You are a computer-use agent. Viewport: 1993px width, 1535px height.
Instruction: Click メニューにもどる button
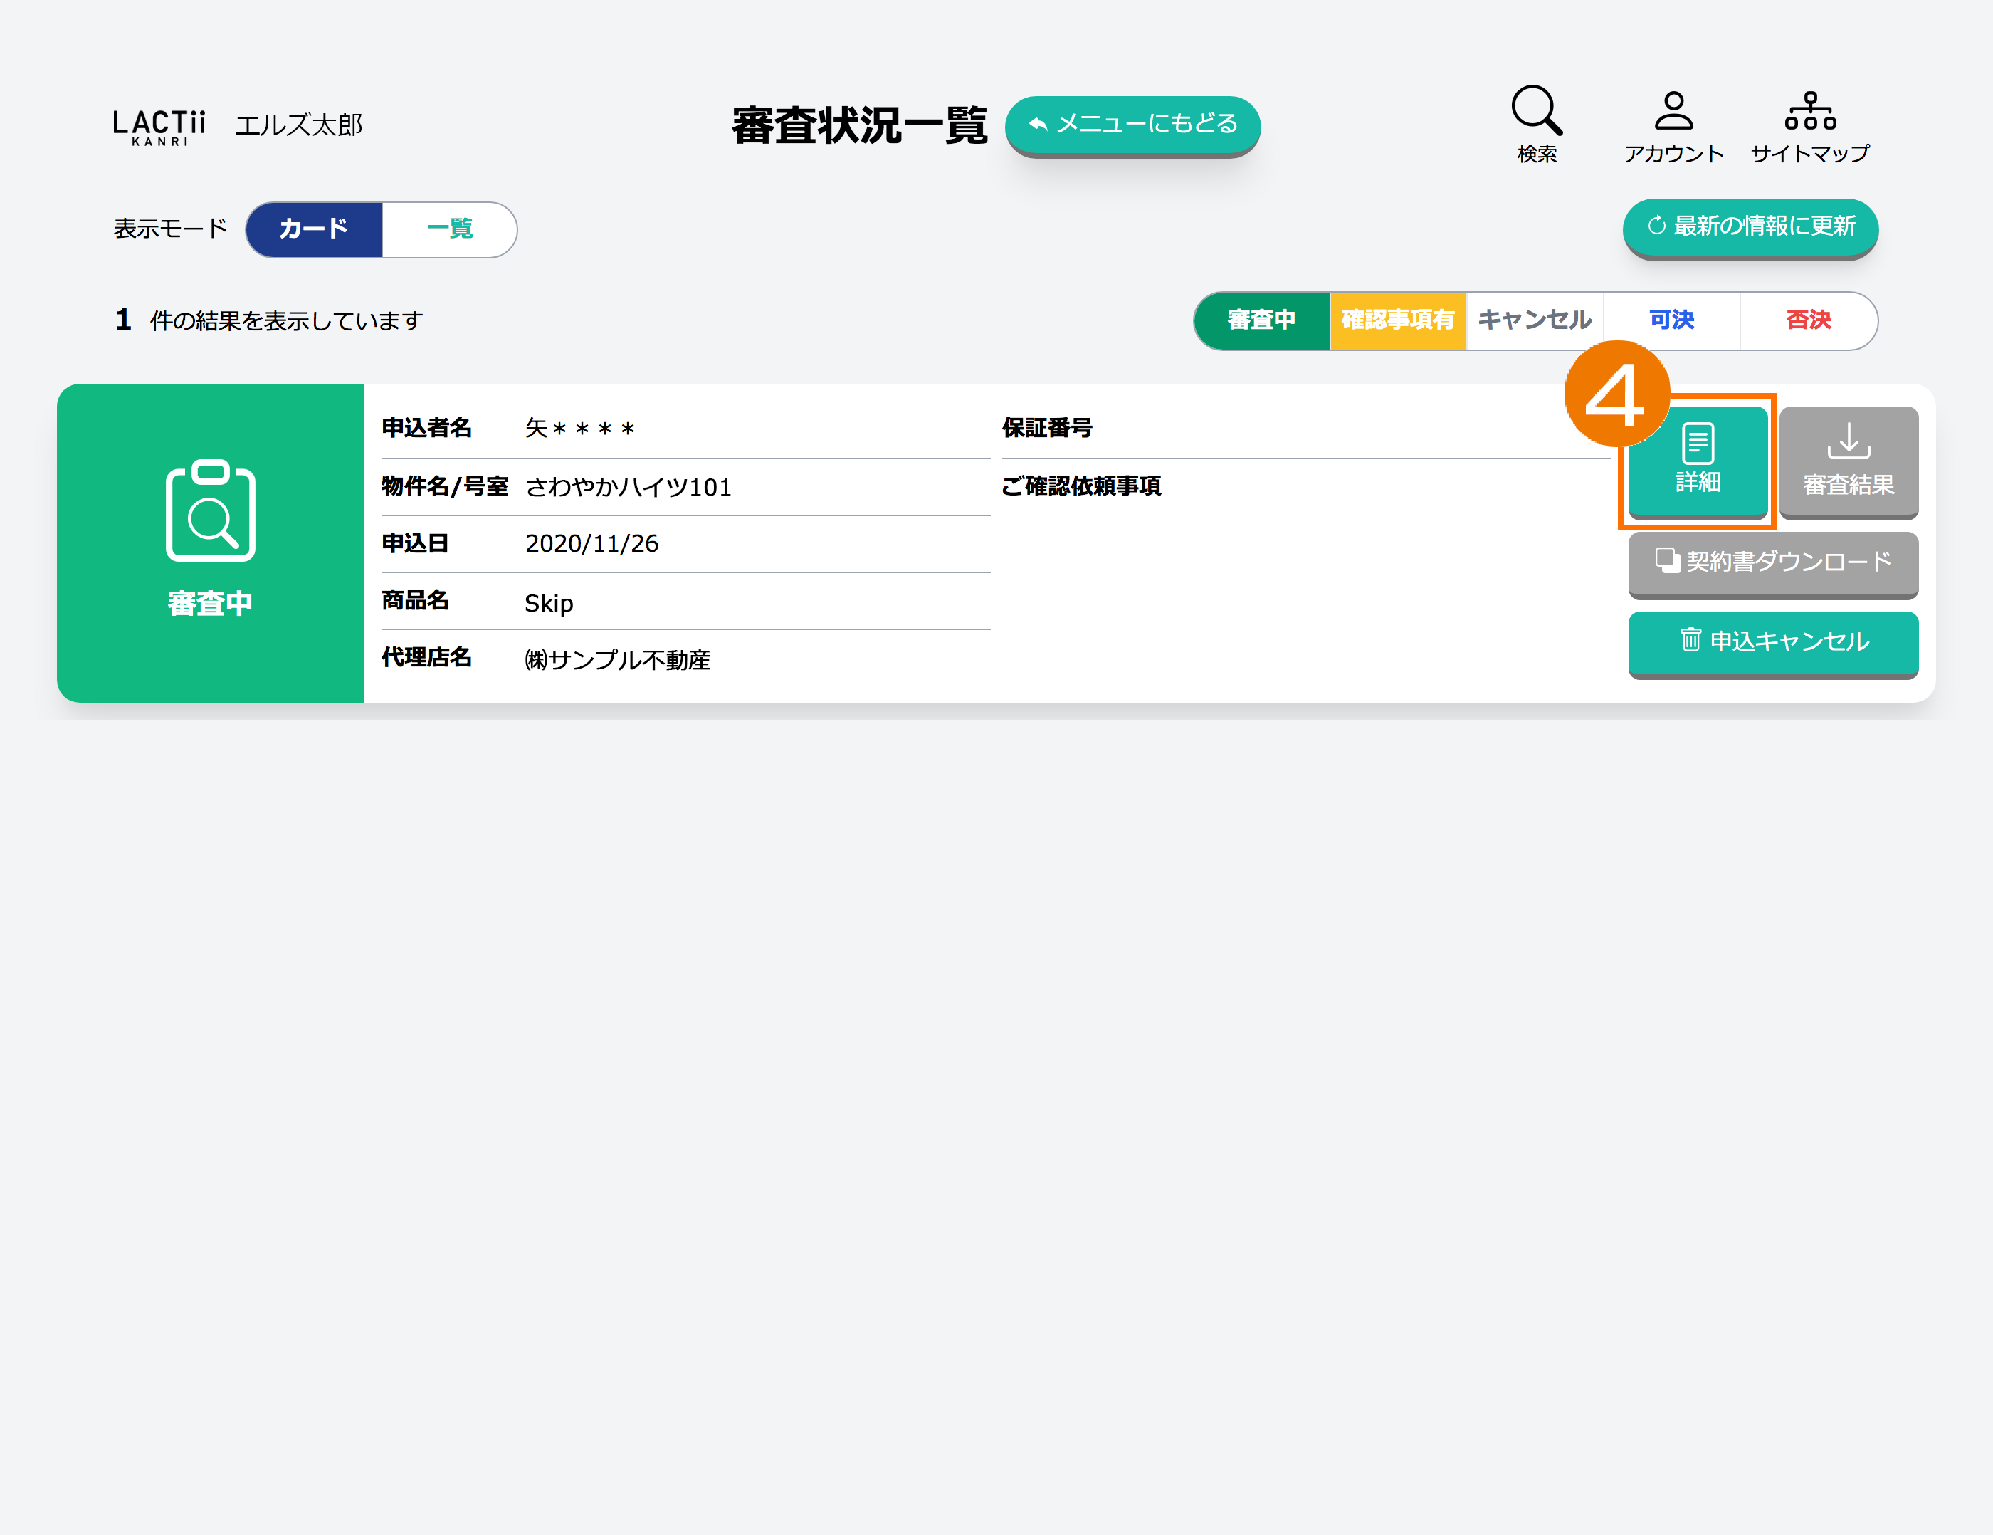tap(1132, 124)
